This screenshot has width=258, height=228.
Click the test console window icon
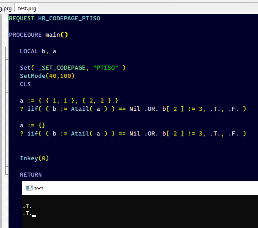[29, 188]
